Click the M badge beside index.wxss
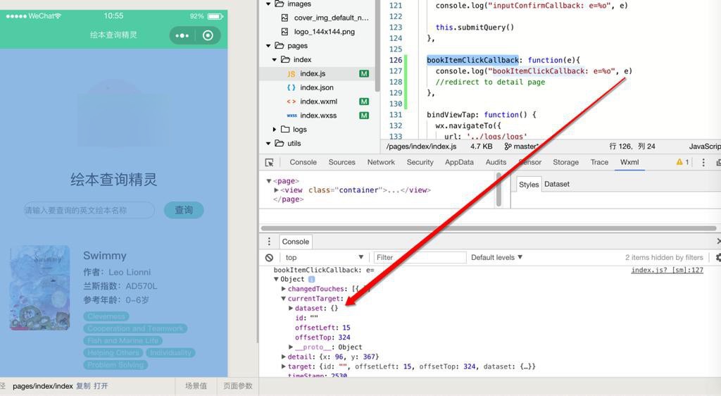The height and width of the screenshot is (396, 721). pos(364,116)
